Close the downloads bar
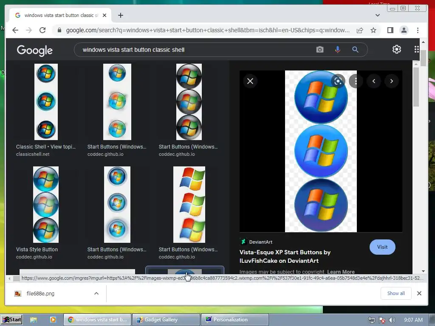The height and width of the screenshot is (326, 435). (x=419, y=293)
